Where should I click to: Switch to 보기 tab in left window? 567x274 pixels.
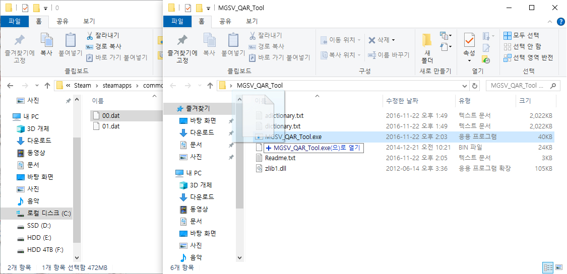(x=89, y=21)
